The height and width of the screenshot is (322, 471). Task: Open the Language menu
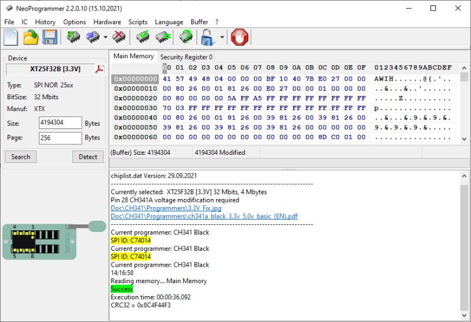169,22
